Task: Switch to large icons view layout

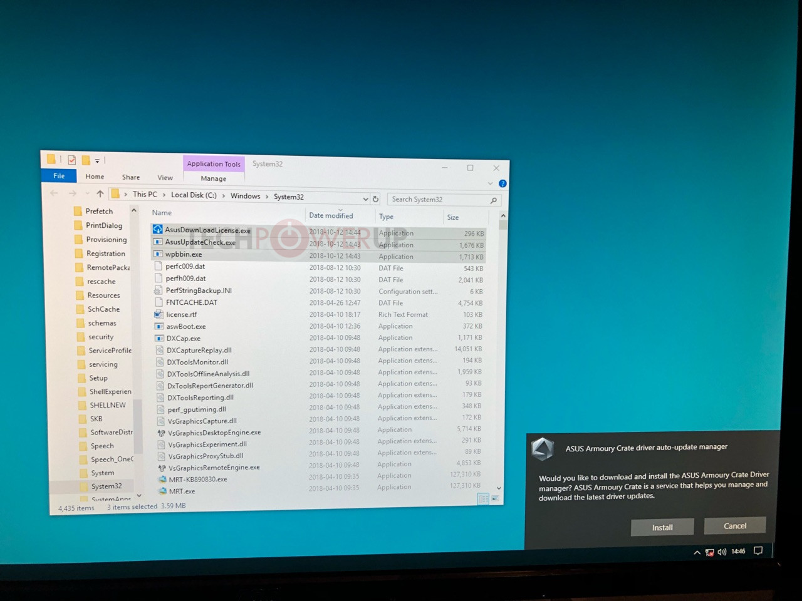Action: [x=495, y=499]
